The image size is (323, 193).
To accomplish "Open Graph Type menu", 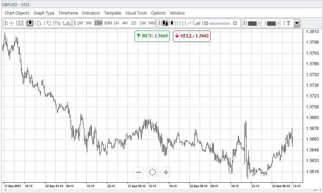I will pyautogui.click(x=44, y=13).
